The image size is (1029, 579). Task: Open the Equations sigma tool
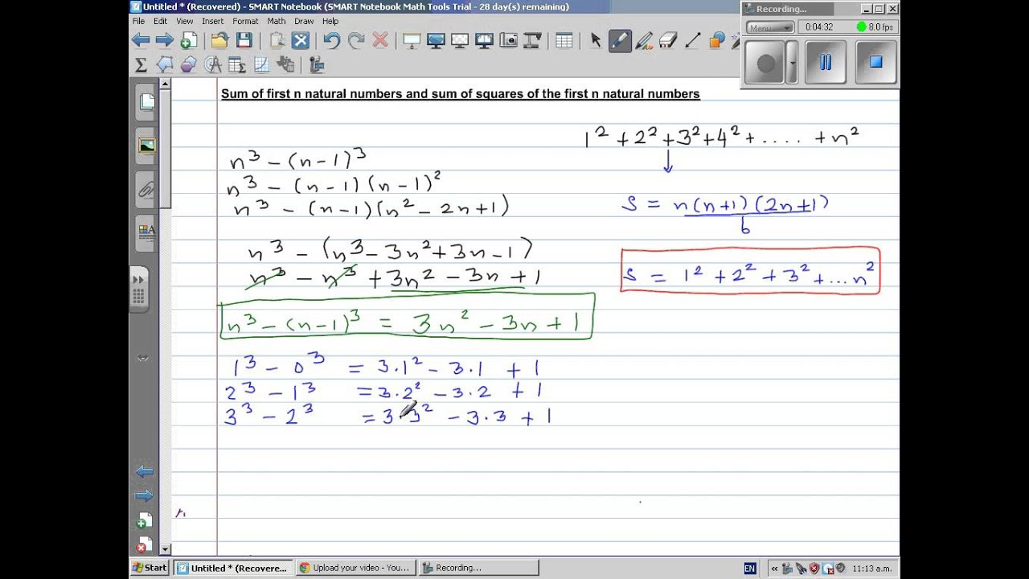(x=141, y=64)
